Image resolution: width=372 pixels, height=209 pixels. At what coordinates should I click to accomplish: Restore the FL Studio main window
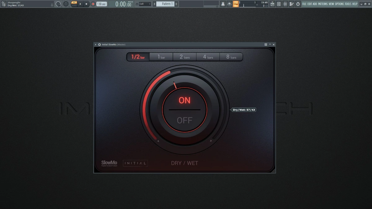[365, 4]
